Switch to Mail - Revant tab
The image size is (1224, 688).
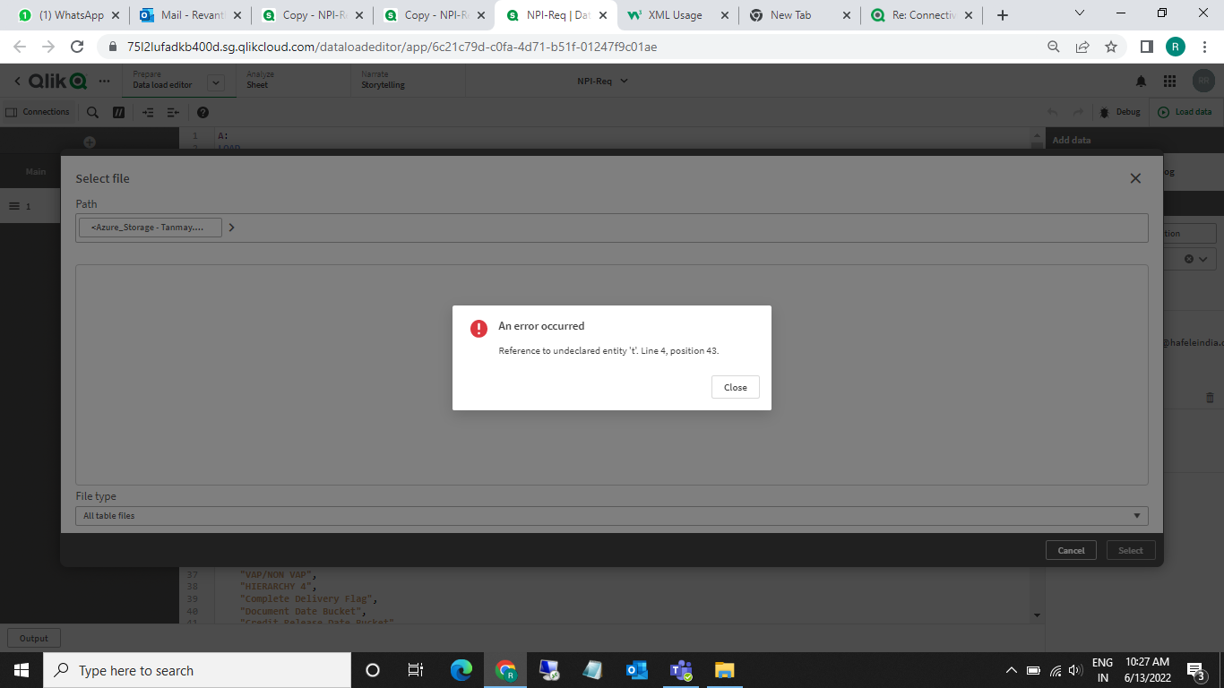pyautogui.click(x=190, y=15)
